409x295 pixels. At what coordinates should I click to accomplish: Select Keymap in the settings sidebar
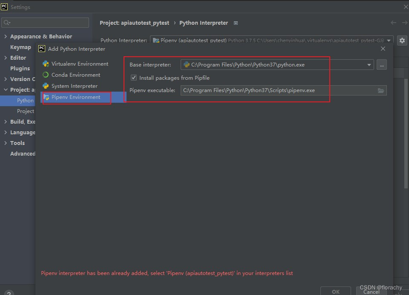point(20,47)
